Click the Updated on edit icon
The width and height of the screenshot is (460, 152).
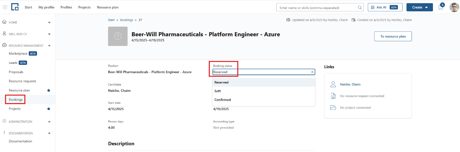click(289, 20)
